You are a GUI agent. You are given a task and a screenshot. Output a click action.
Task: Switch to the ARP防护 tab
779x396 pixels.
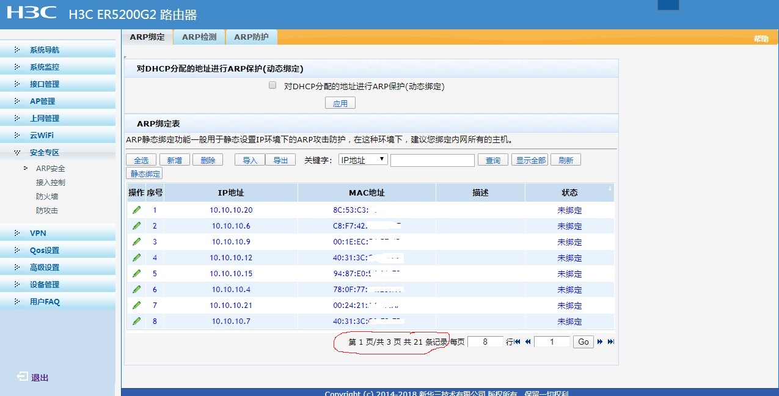coord(251,37)
